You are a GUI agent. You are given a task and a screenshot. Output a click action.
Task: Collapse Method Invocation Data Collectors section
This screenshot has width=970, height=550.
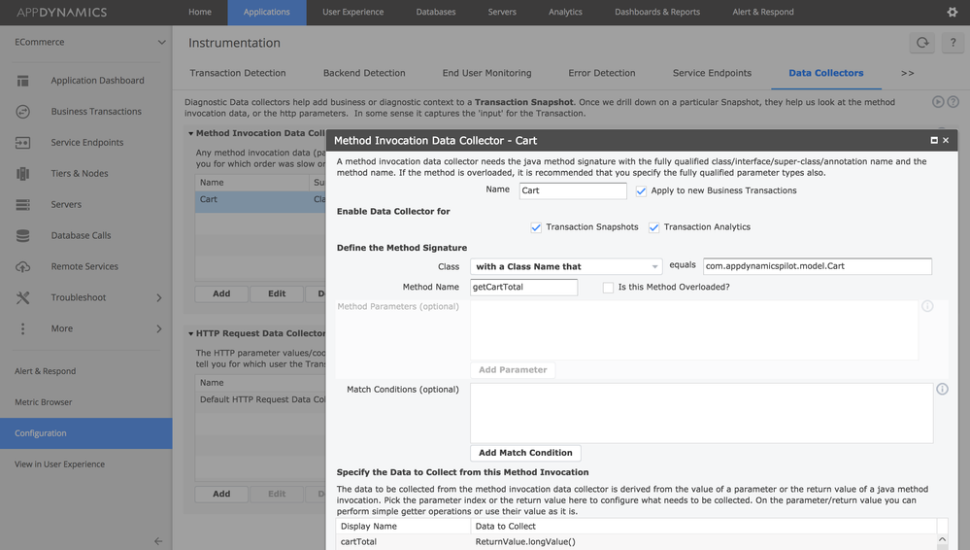191,133
